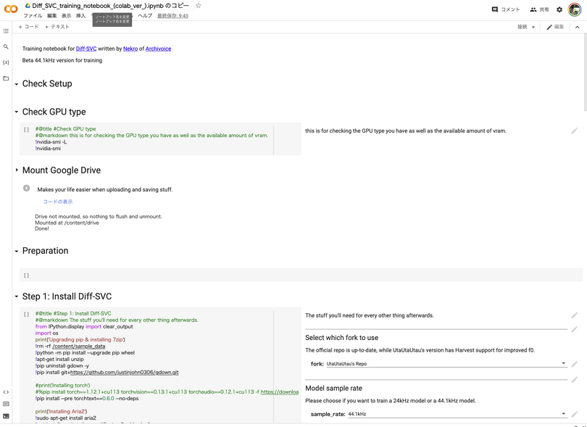Open the terminal panel icon

point(6,416)
